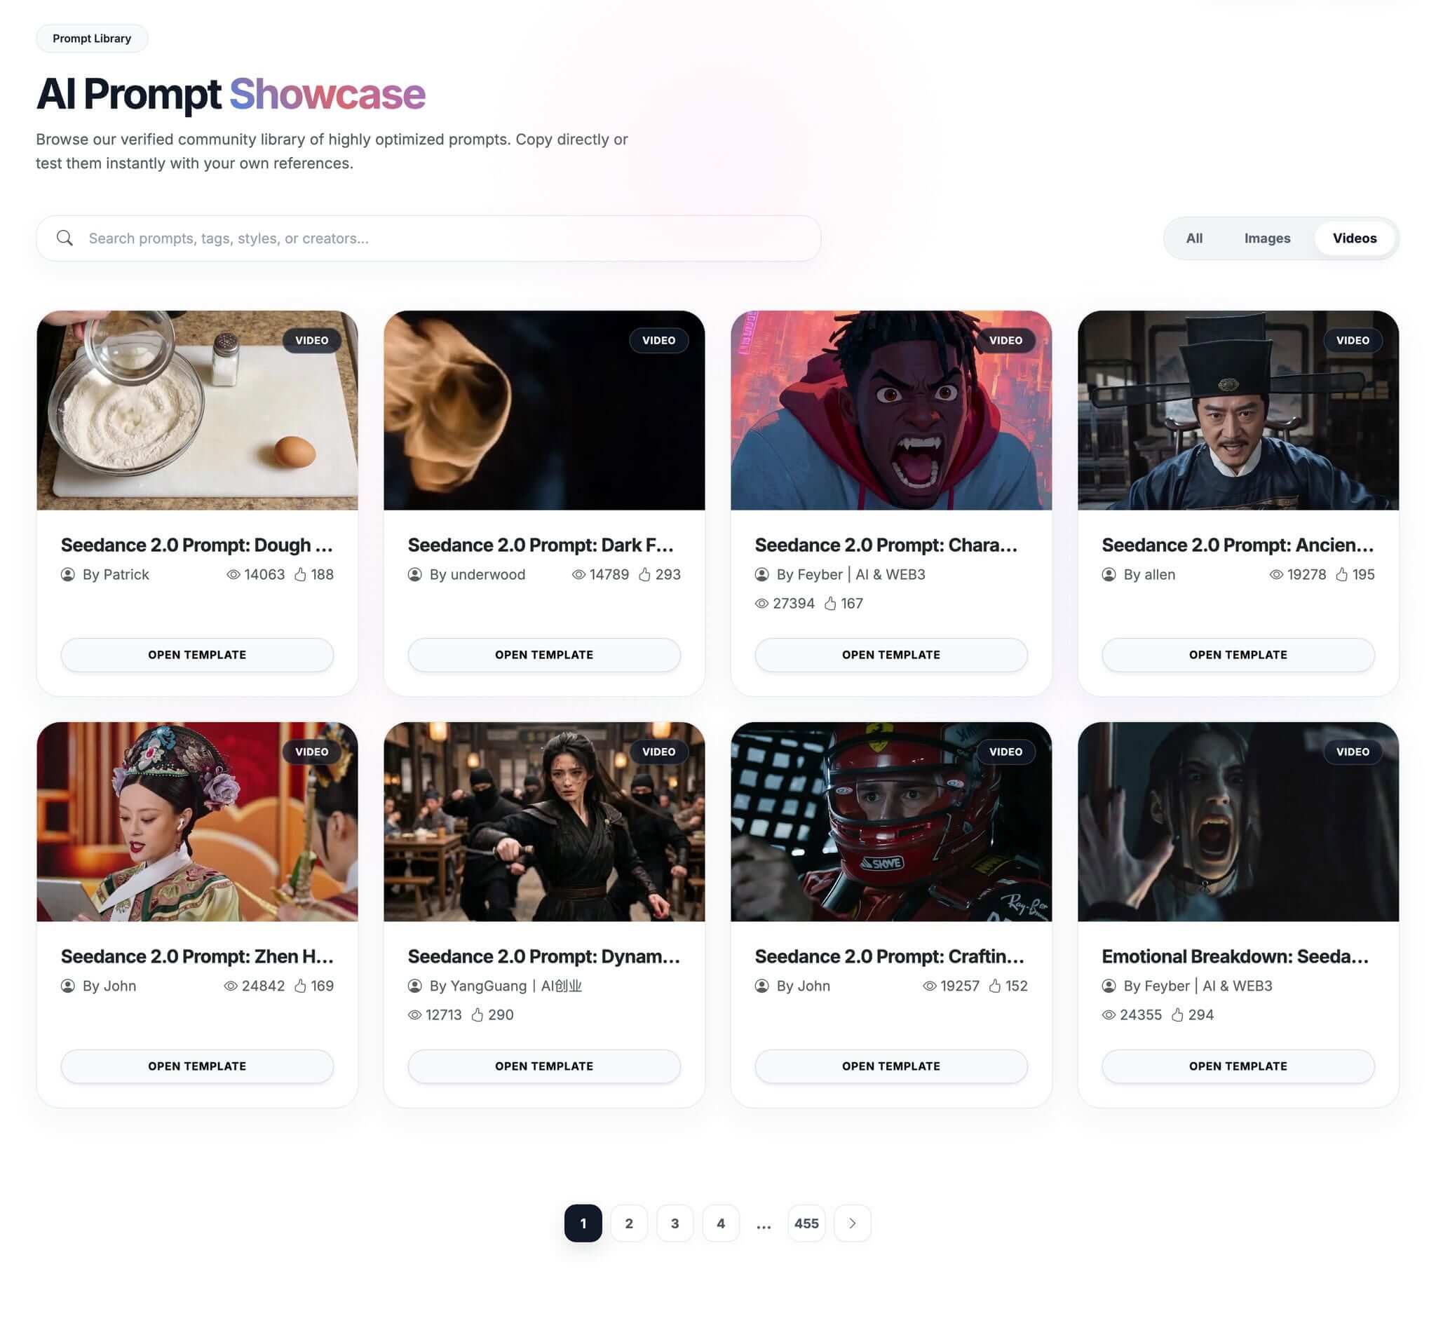
Task: Click the VIDEO badge on the Zhen H... card
Action: (x=312, y=752)
